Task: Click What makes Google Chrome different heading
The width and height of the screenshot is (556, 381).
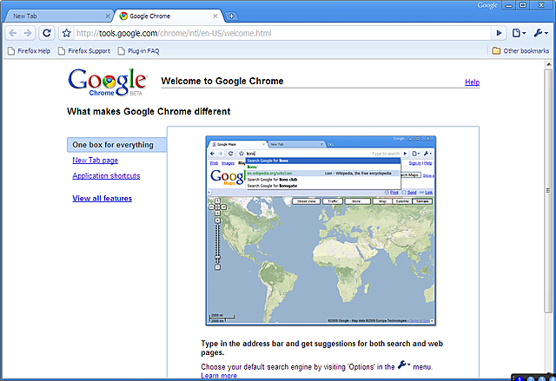Action: 149,112
